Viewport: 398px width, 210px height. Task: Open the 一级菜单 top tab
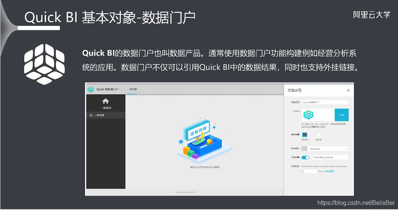tap(132, 89)
